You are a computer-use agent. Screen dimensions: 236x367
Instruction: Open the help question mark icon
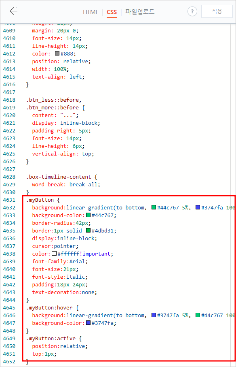[x=192, y=11]
